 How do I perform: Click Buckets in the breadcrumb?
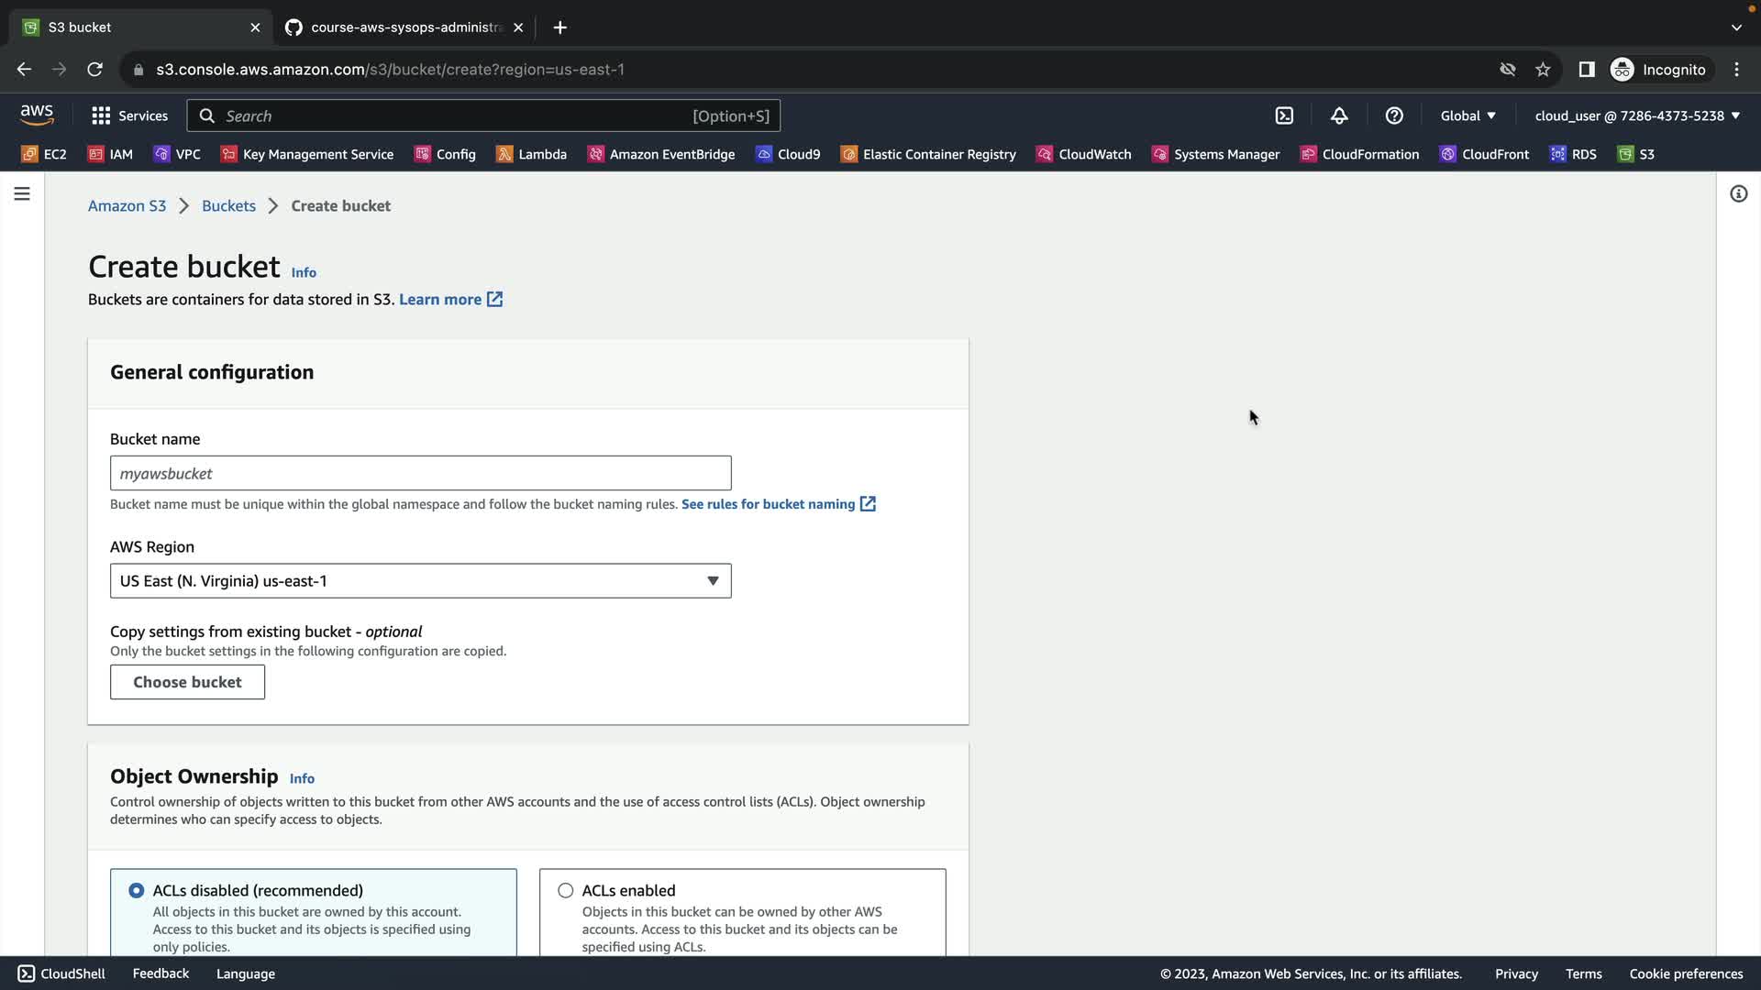(x=228, y=205)
